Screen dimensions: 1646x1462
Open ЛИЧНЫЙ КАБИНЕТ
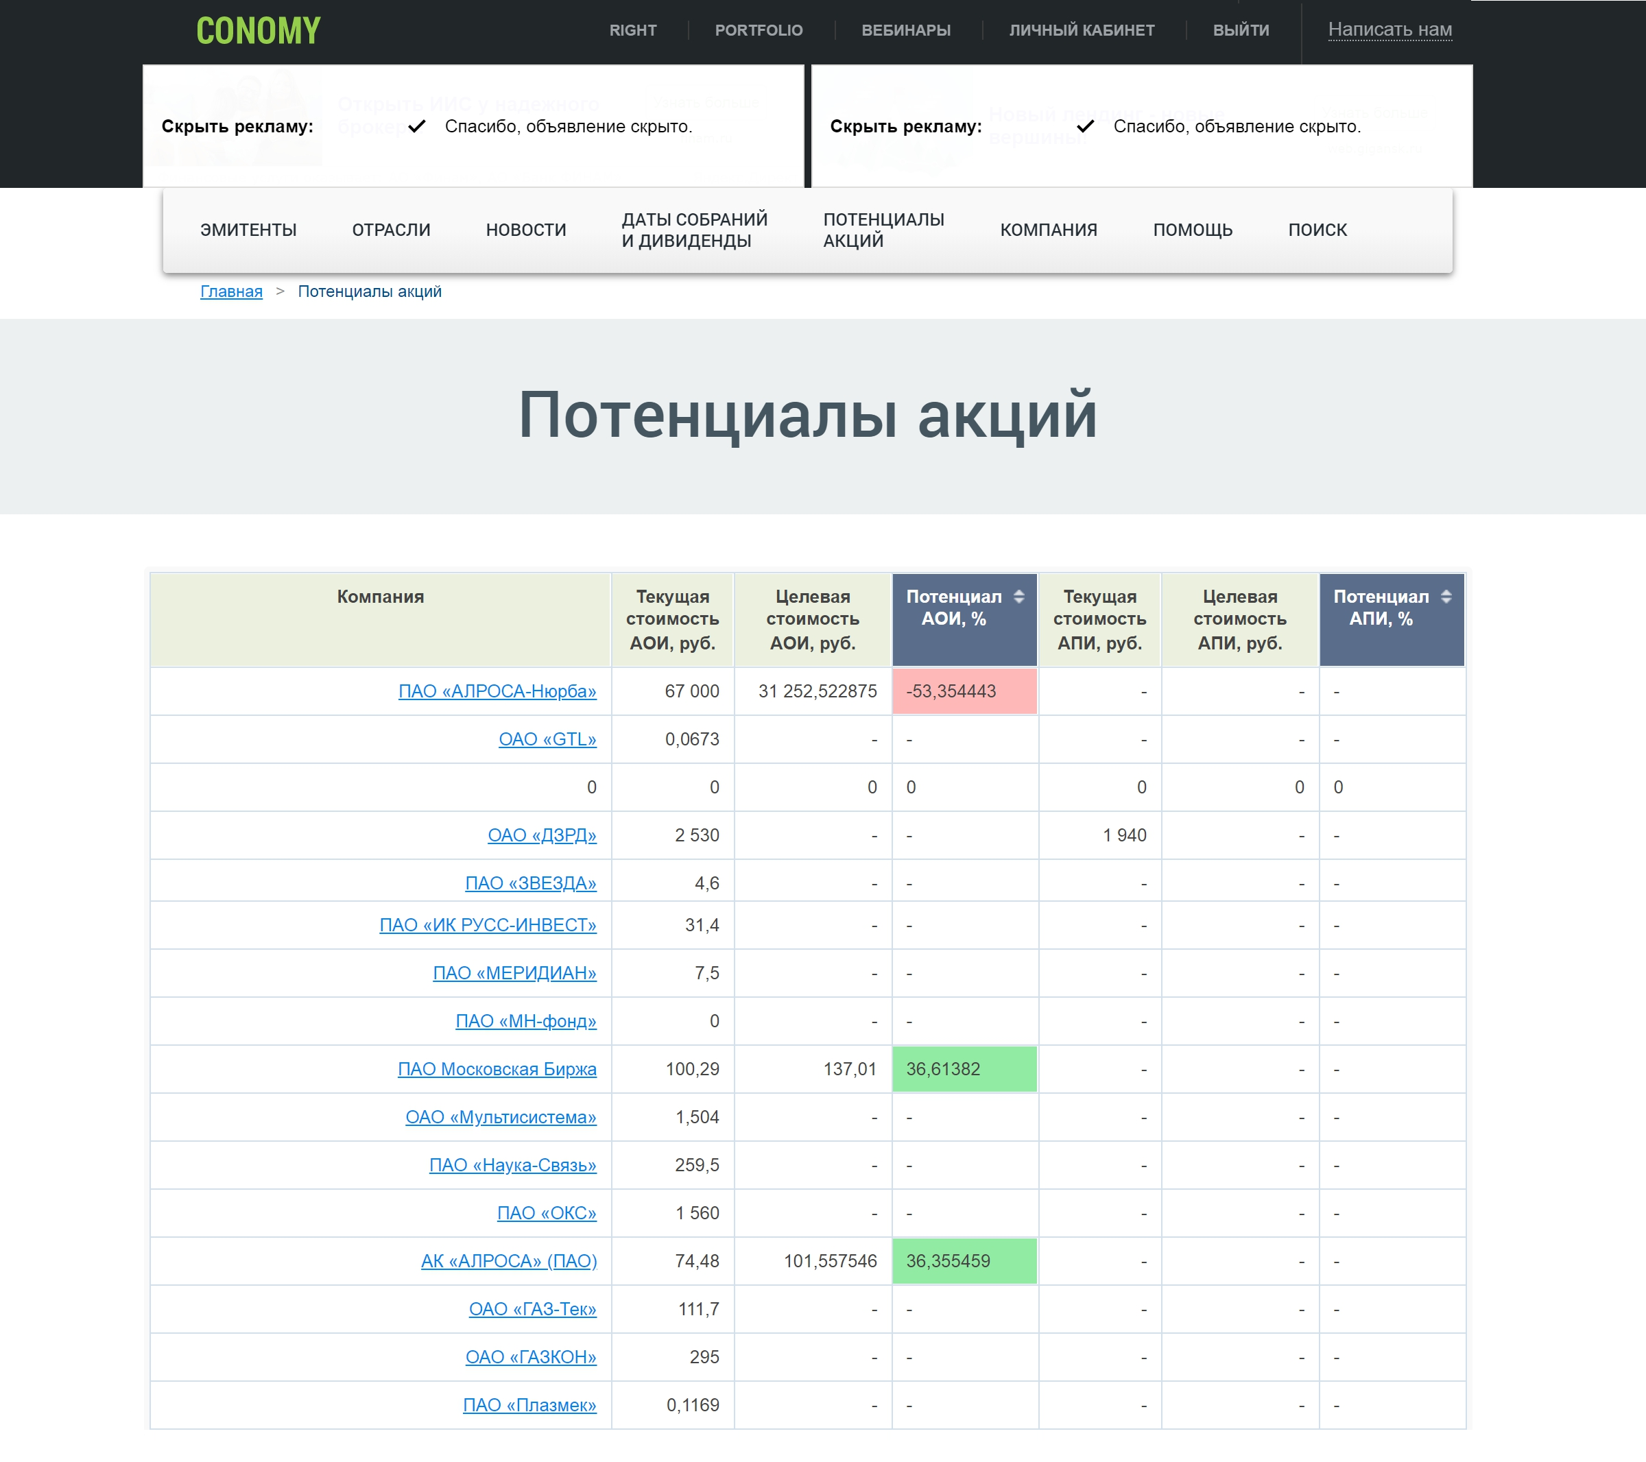tap(1082, 29)
